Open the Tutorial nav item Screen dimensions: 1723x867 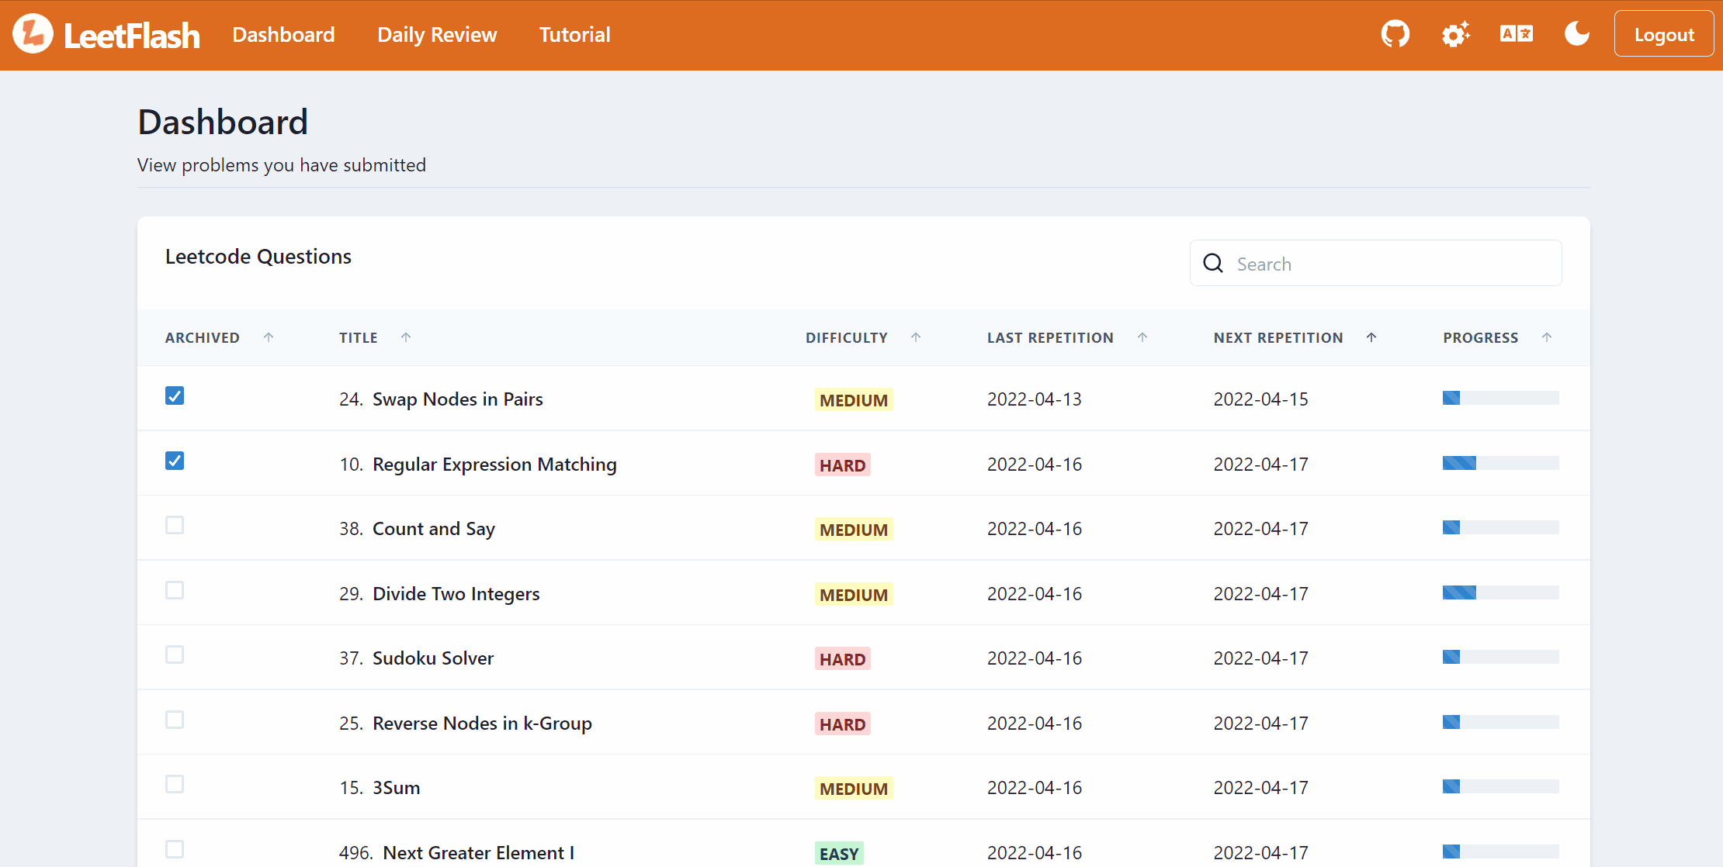click(574, 35)
